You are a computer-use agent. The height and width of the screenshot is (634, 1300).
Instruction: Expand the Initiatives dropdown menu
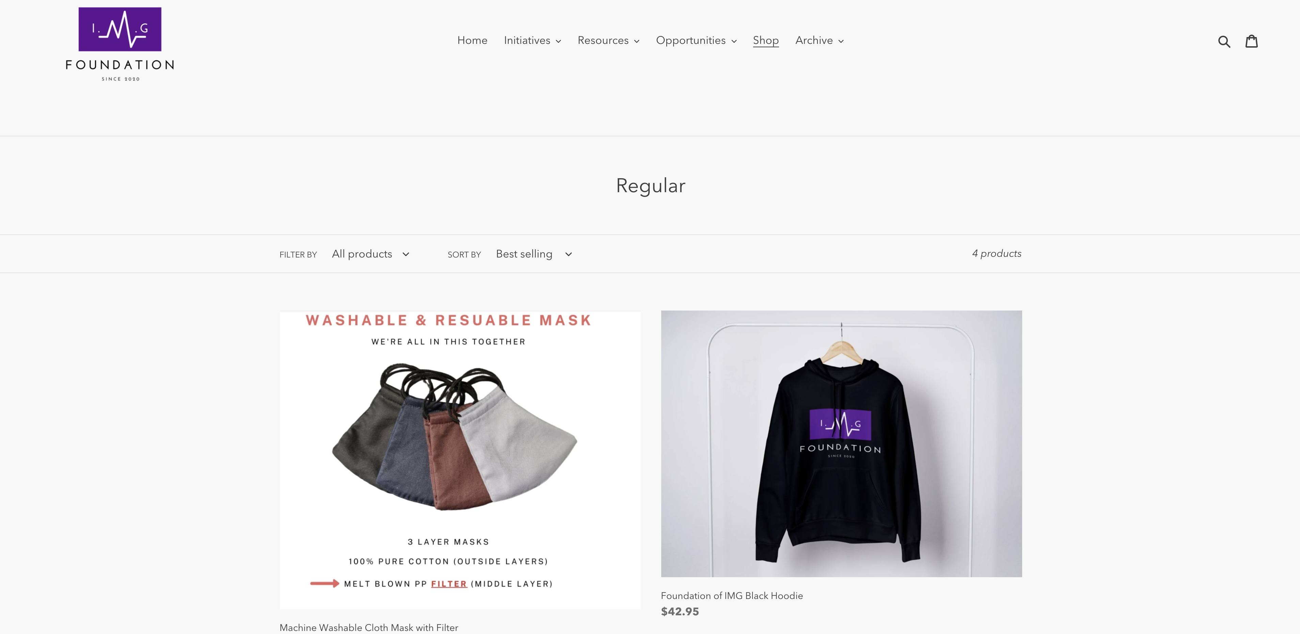[x=533, y=40]
